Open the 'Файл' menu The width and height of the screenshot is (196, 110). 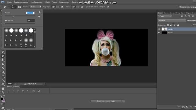[9, 2]
